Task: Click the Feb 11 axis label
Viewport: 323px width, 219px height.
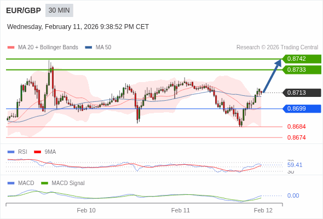Action: 181,210
